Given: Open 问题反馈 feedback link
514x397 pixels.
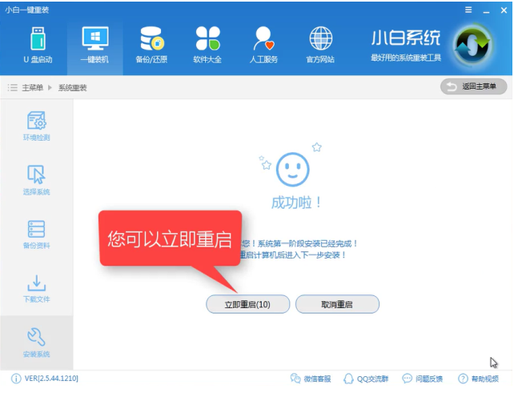Looking at the screenshot, I should click(422, 379).
